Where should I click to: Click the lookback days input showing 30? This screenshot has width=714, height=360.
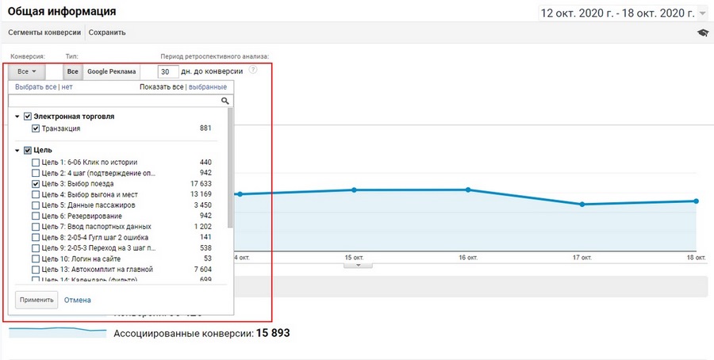click(168, 71)
